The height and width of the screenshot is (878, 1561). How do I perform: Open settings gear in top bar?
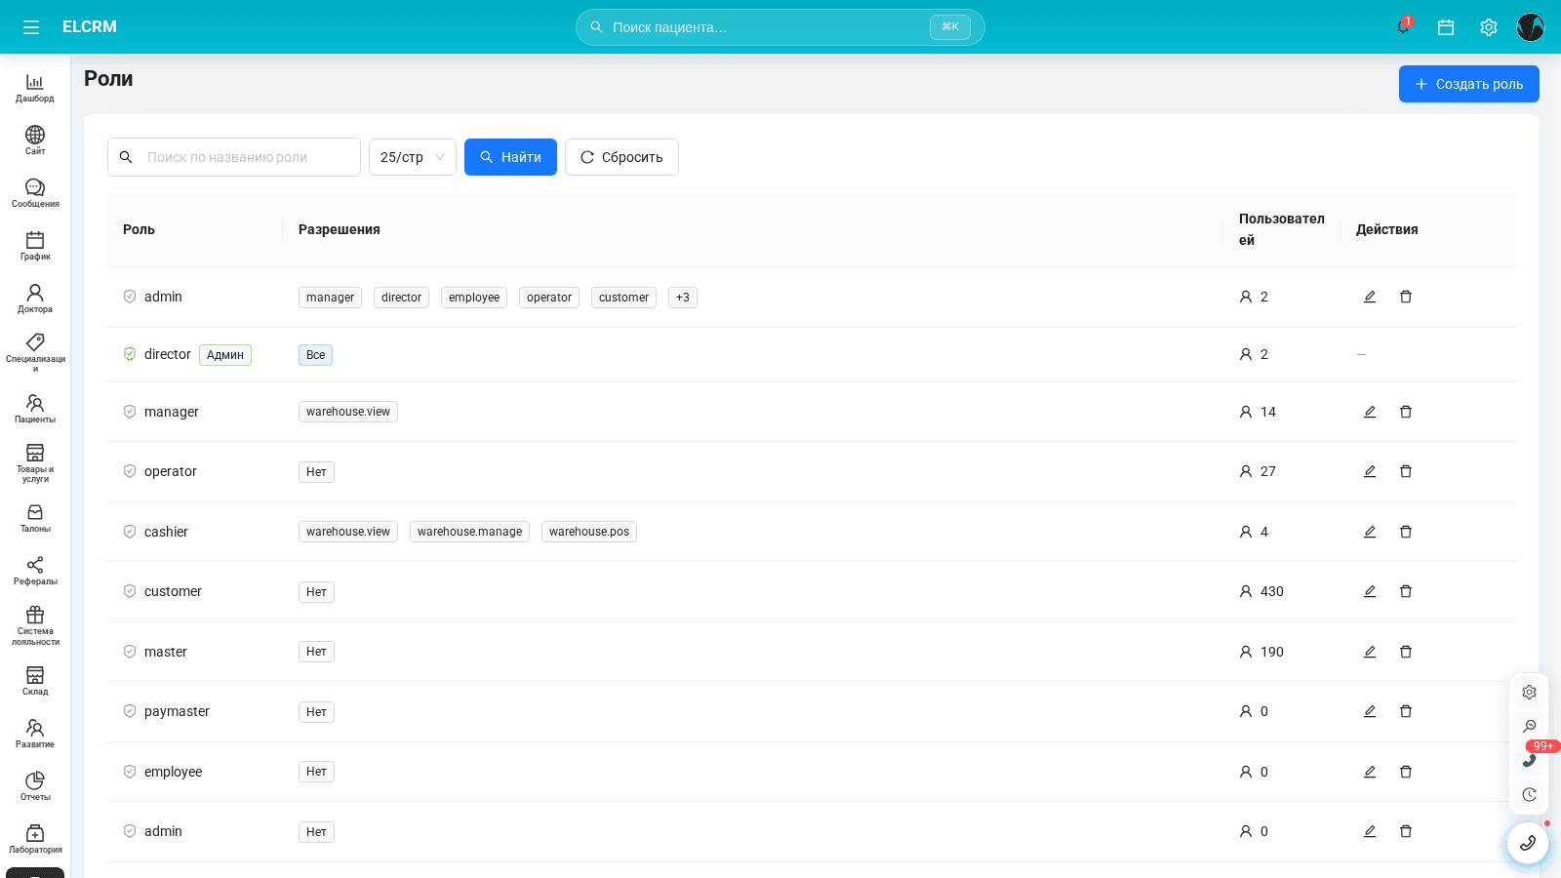point(1489,27)
